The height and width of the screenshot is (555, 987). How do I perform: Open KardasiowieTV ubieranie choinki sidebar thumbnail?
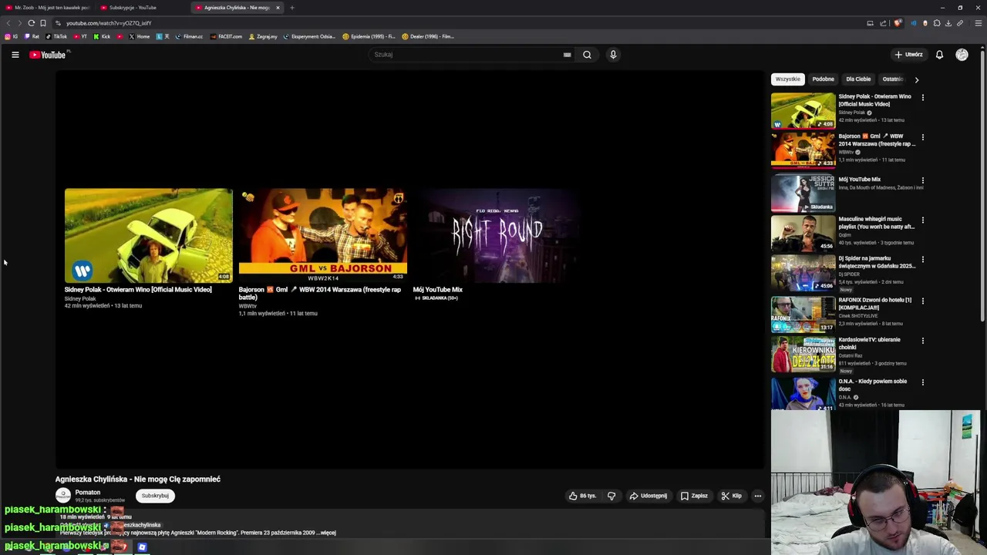803,355
